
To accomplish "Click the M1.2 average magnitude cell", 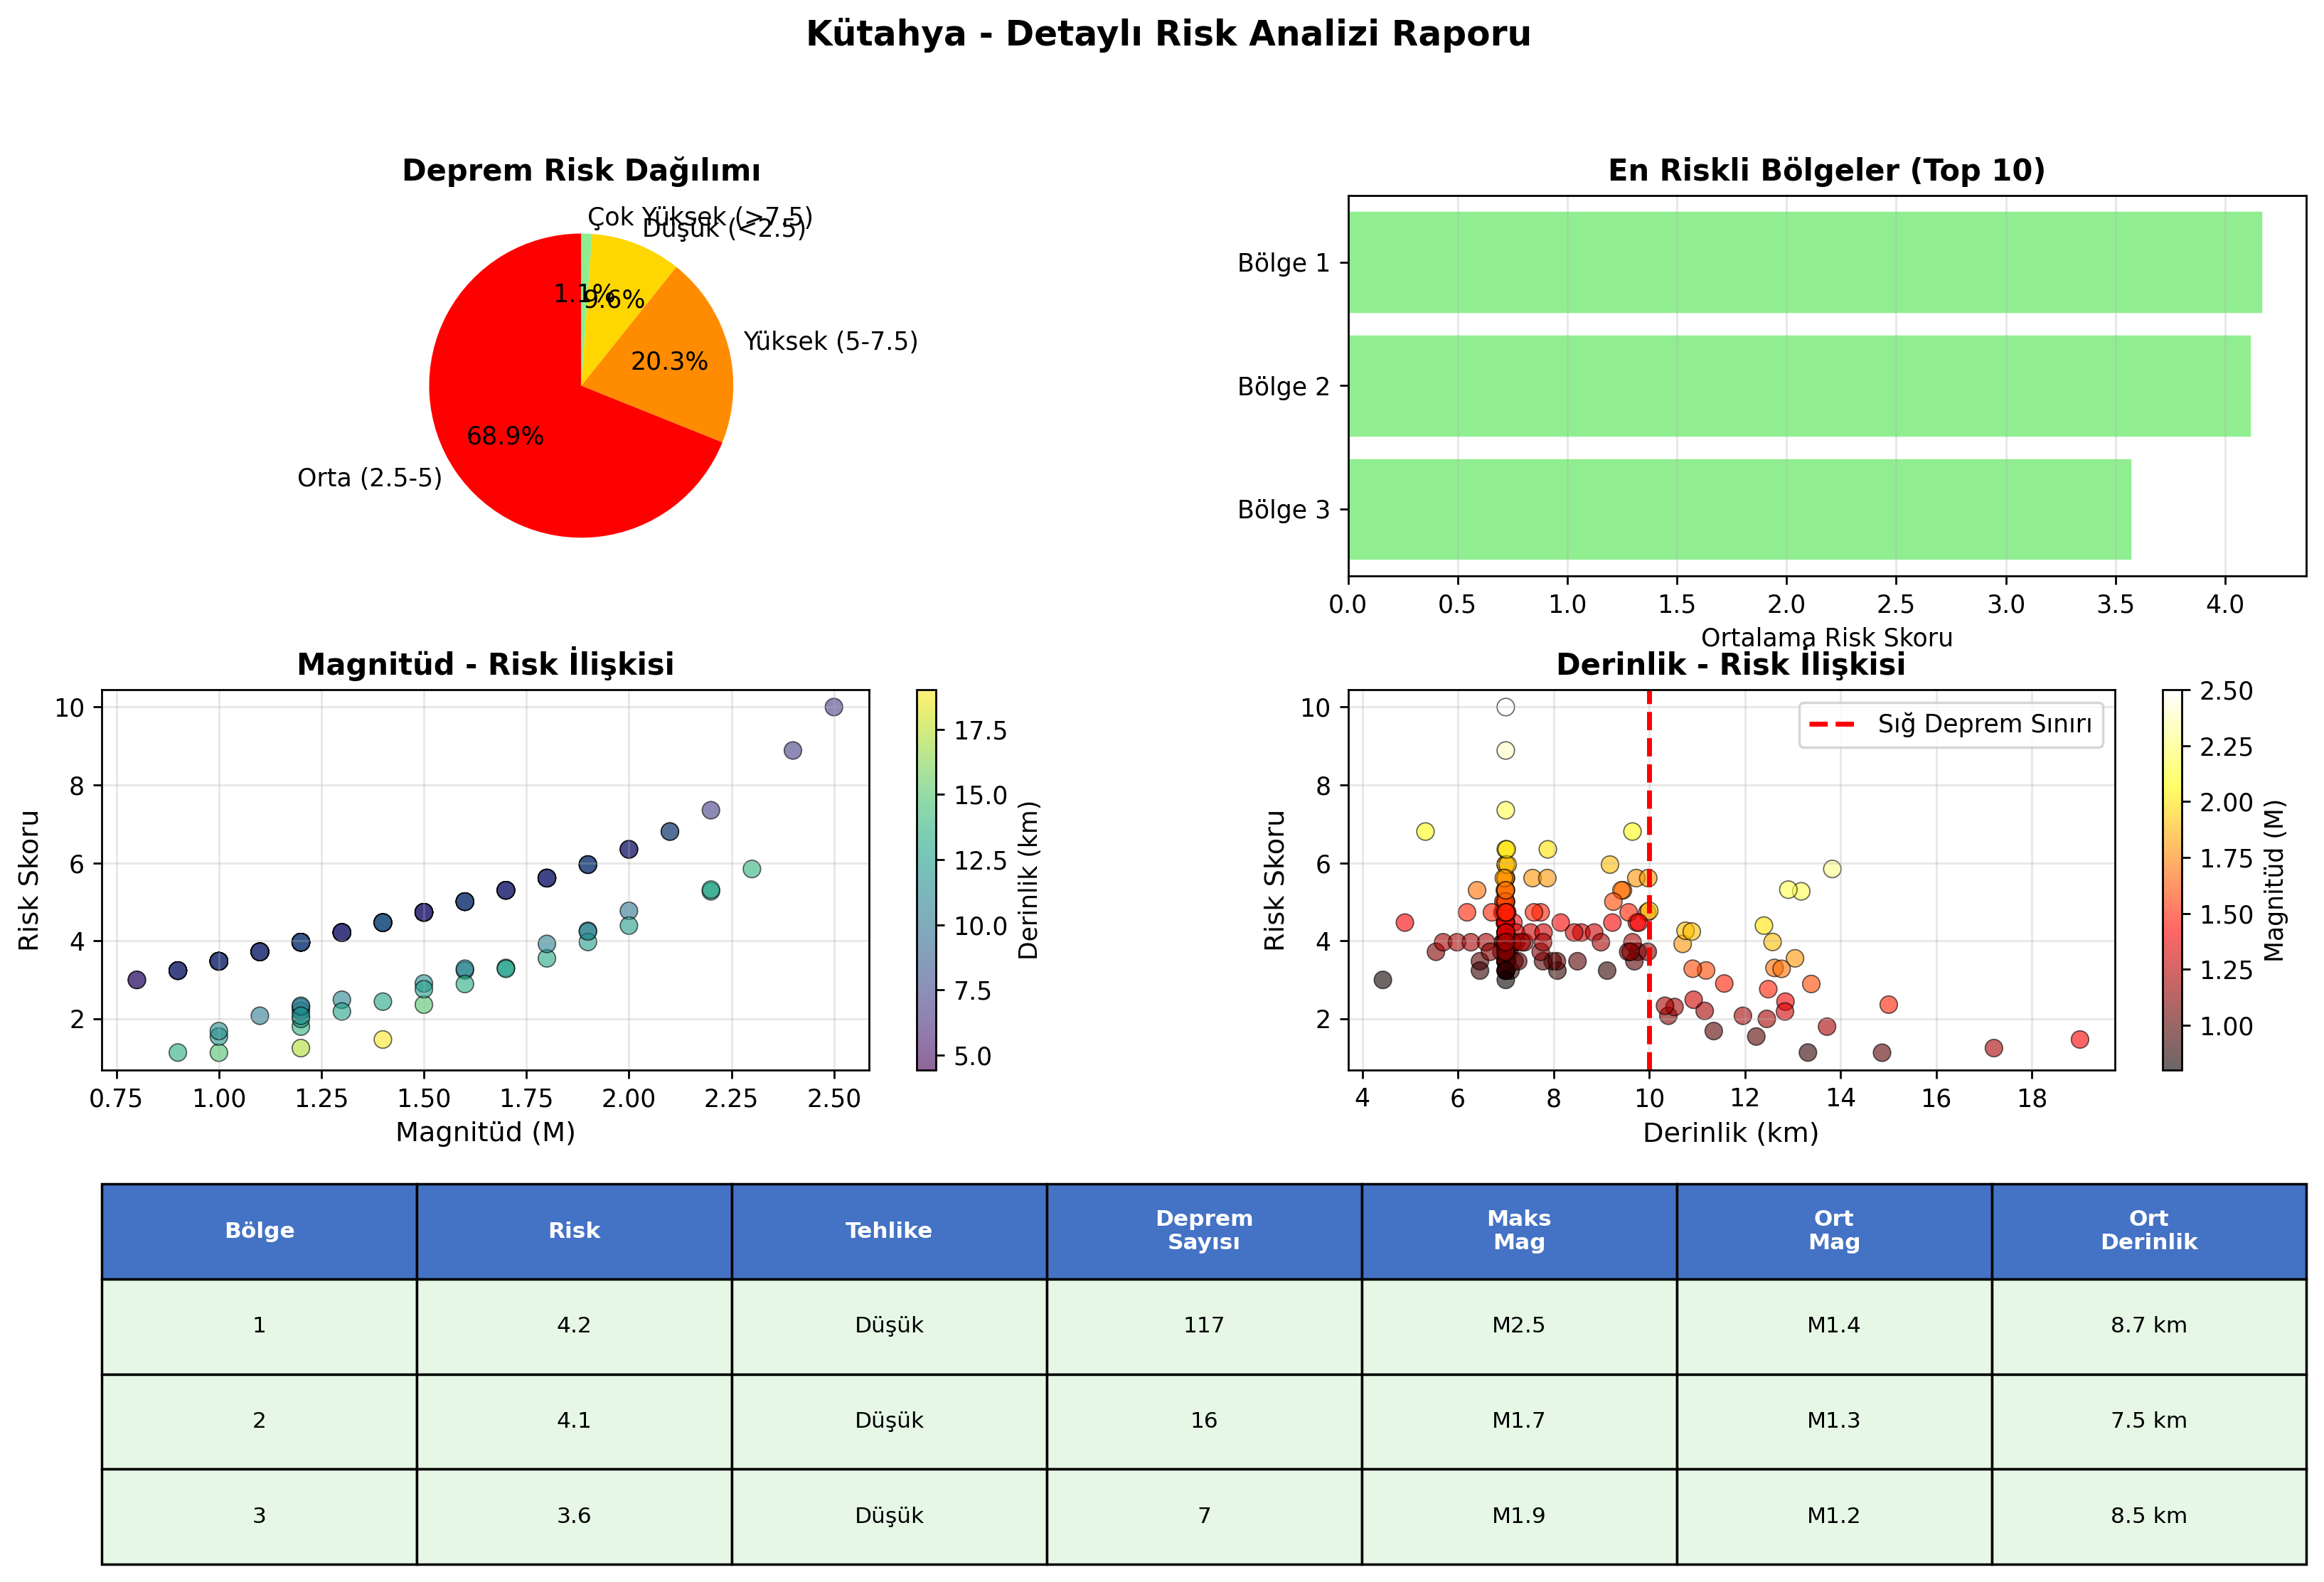I will pos(1834,1516).
